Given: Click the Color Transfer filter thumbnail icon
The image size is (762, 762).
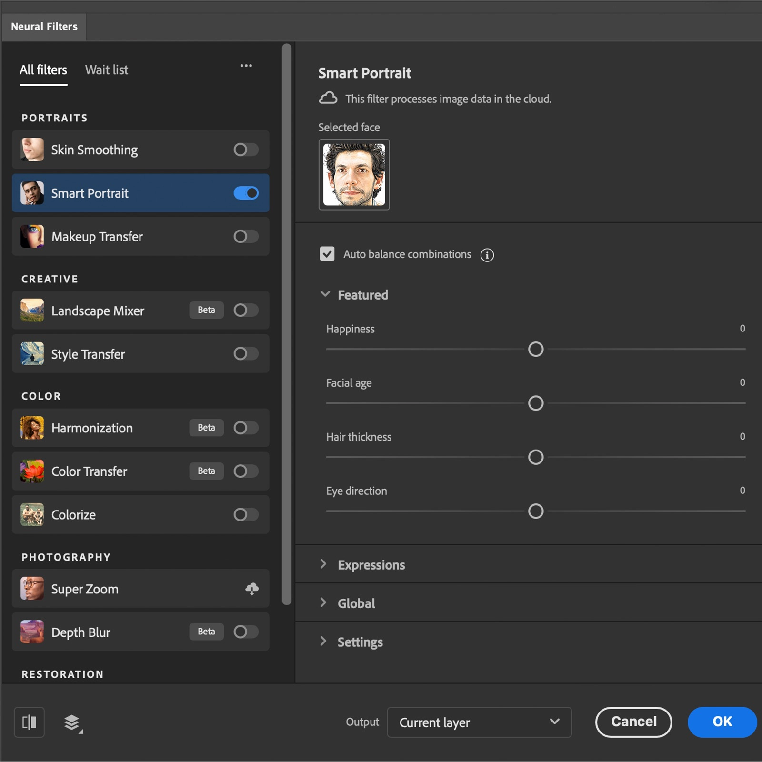Looking at the screenshot, I should (32, 471).
